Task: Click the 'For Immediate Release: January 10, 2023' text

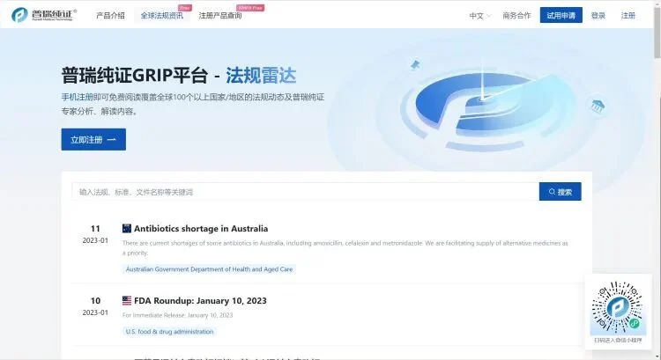Action: [x=177, y=315]
